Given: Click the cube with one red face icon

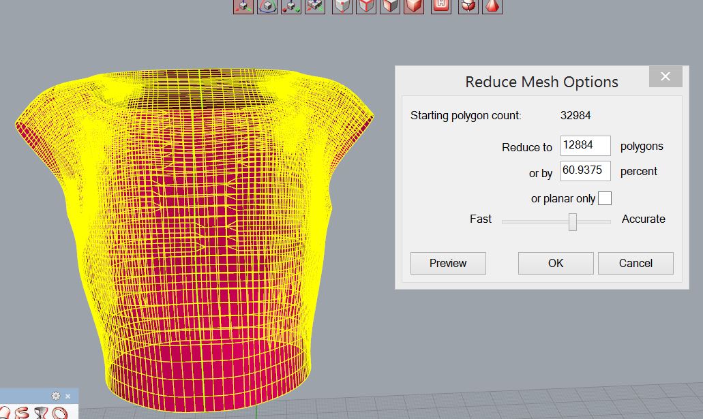Looking at the screenshot, I should click(389, 6).
